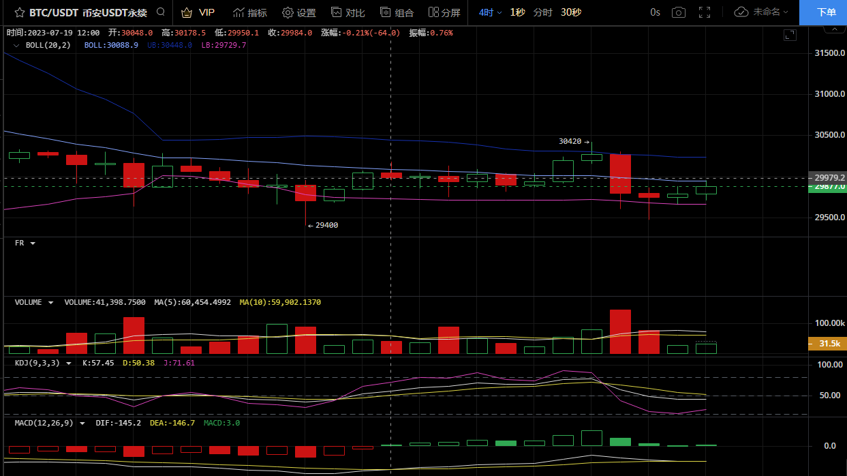847x476 pixels.
Task: Open the symbol search magnifier
Action: pyautogui.click(x=161, y=12)
